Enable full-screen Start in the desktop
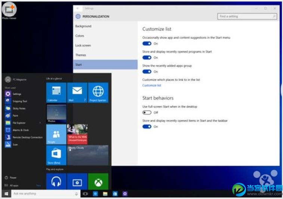This screenshot has width=283, height=199. pos(147,112)
